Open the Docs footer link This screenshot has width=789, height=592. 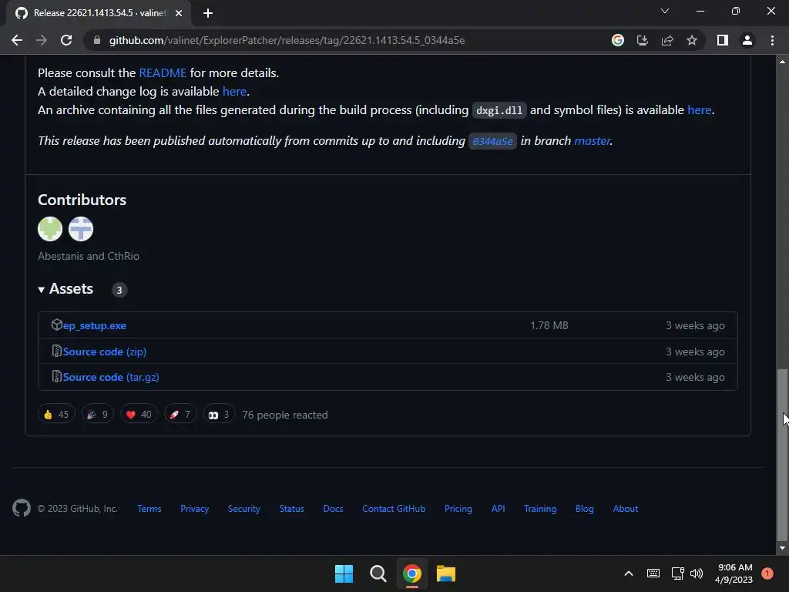pyautogui.click(x=333, y=509)
